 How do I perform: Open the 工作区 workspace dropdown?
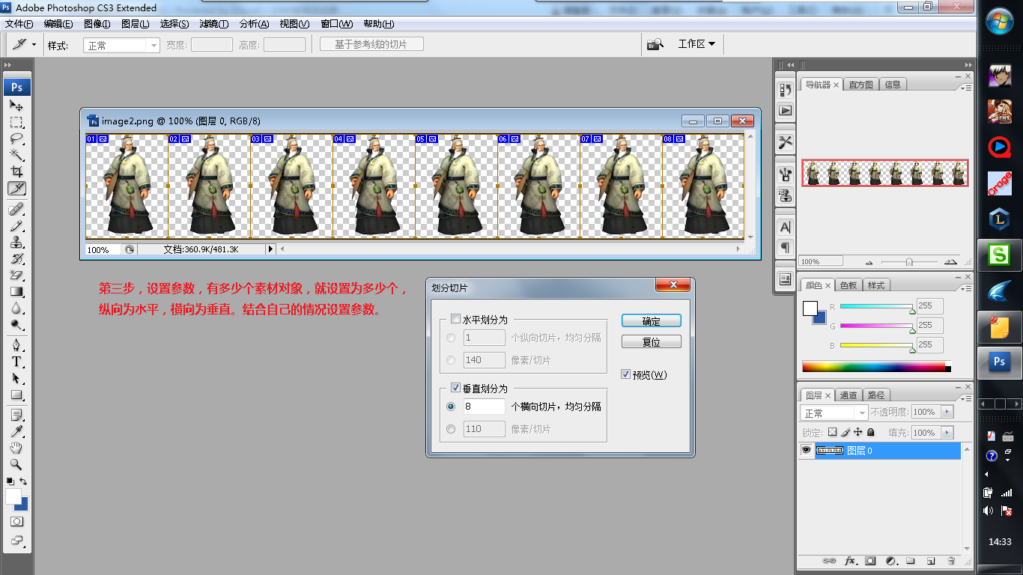(x=696, y=44)
